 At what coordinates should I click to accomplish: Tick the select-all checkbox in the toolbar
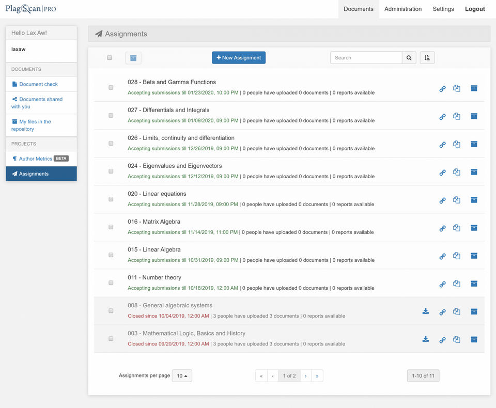click(x=110, y=58)
